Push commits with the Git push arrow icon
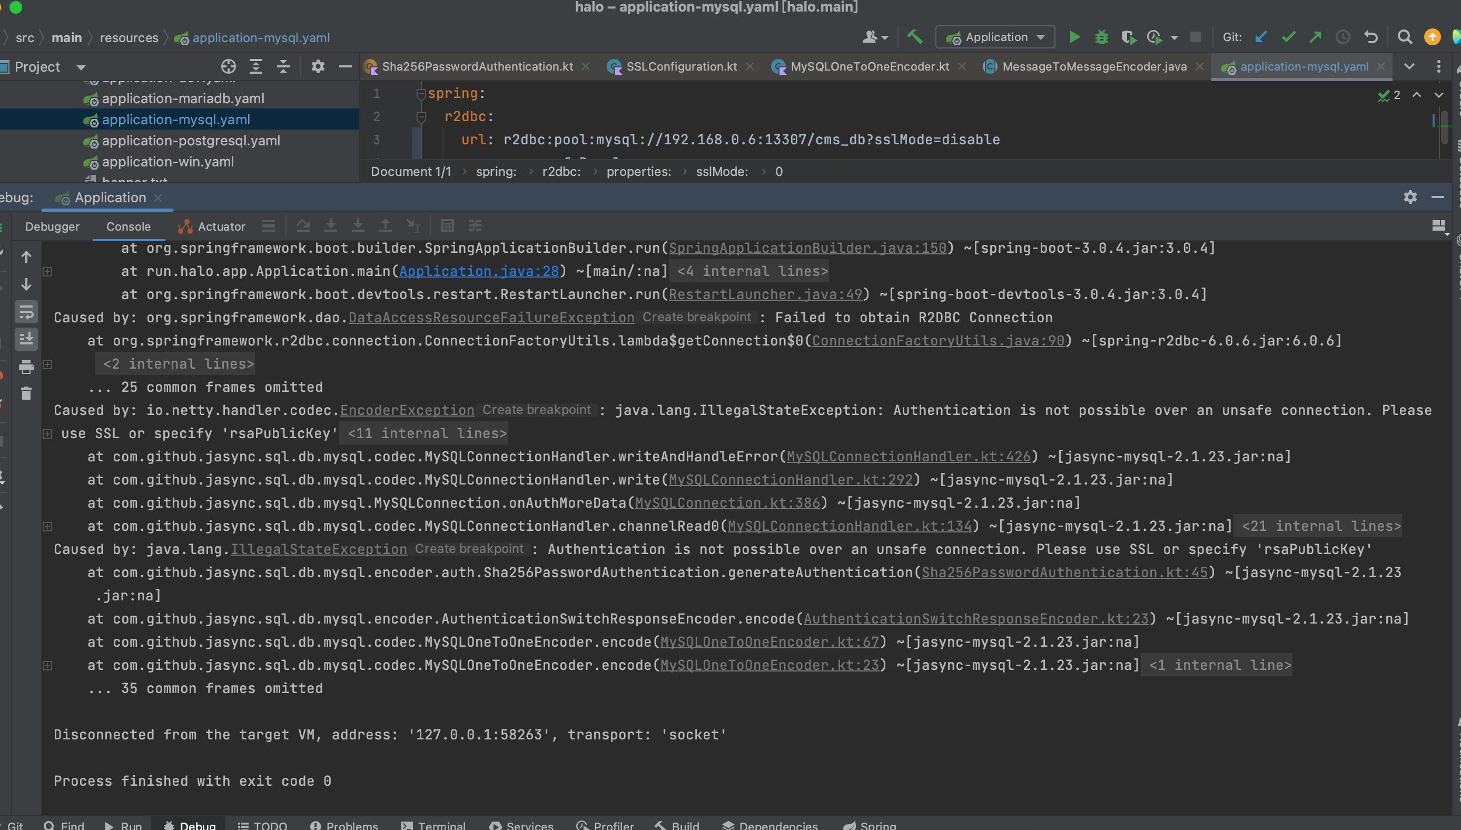The width and height of the screenshot is (1461, 830). [1315, 36]
